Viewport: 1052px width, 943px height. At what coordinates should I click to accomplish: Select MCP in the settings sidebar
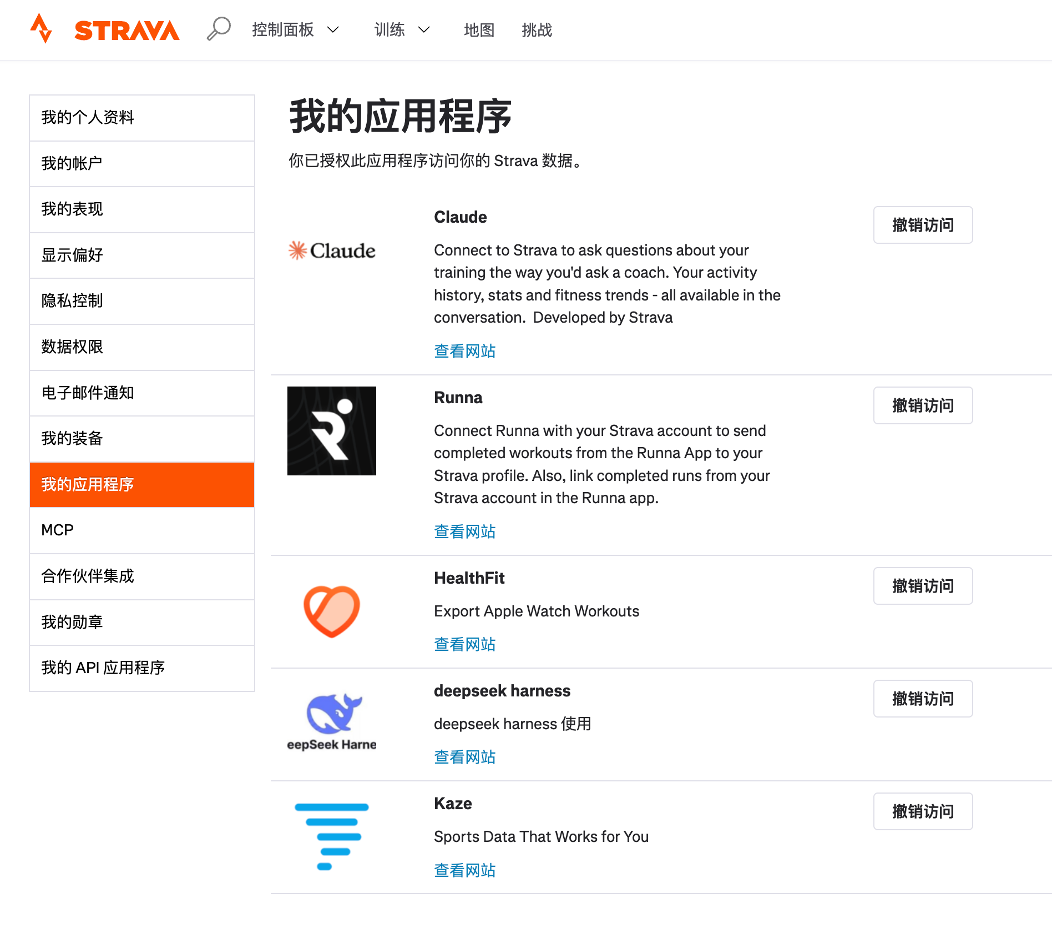tap(142, 530)
